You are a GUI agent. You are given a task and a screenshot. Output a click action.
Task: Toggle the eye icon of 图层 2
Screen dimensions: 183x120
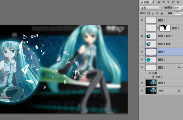point(142,67)
